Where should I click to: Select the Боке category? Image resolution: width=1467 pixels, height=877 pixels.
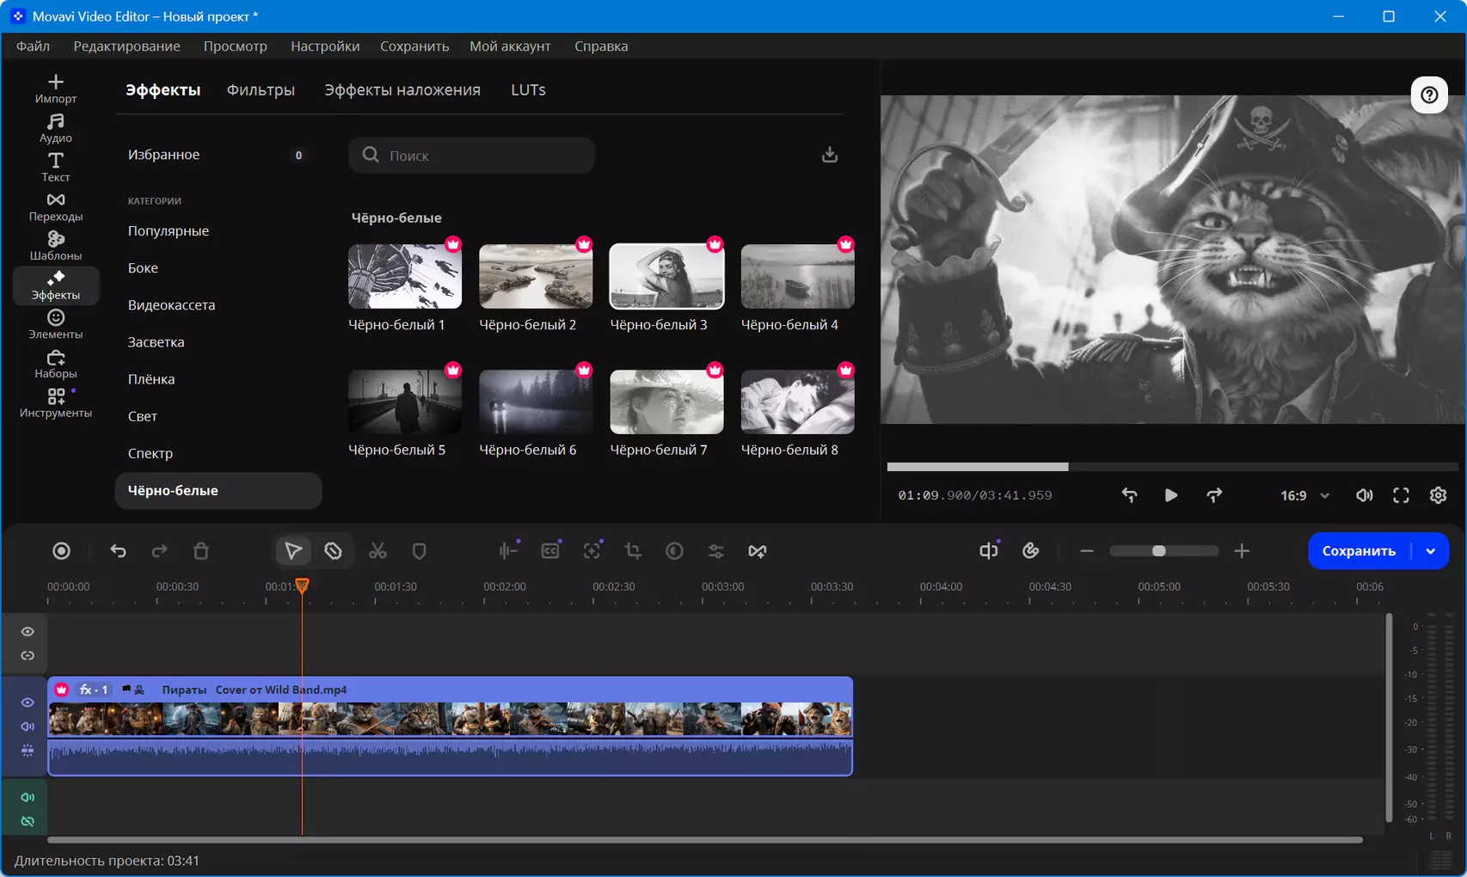point(143,268)
